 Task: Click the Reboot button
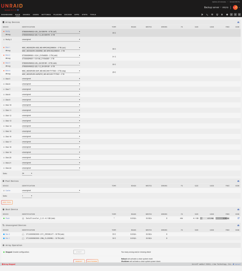tap(79, 261)
